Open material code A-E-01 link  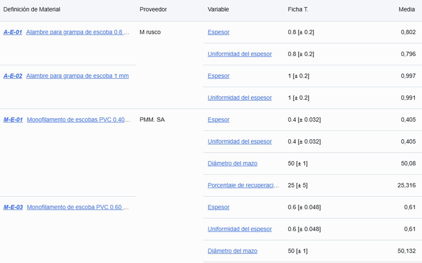click(x=13, y=32)
